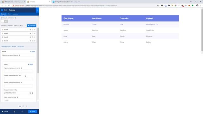203x114 pixels.
Task: Duplicate Item 4 in the list
Action: 33,41
